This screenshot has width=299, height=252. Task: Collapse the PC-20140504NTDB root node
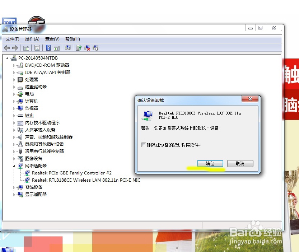pyautogui.click(x=7, y=58)
